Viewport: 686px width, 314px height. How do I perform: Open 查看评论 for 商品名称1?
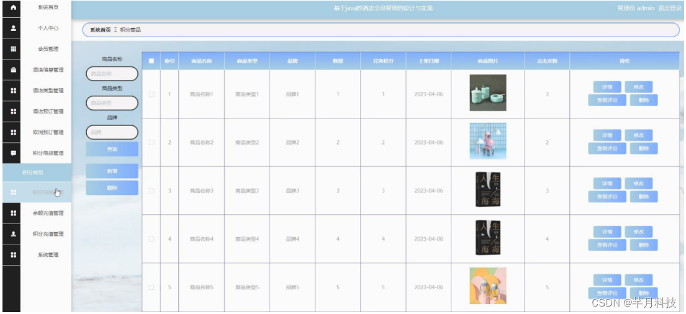pyautogui.click(x=607, y=100)
